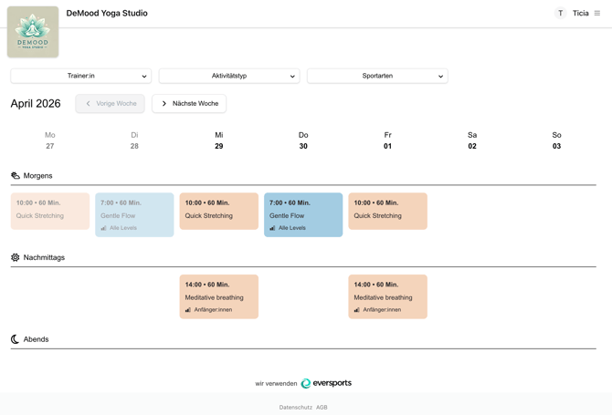This screenshot has width=612, height=415.
Task: Click the eversports logo link
Action: click(326, 384)
